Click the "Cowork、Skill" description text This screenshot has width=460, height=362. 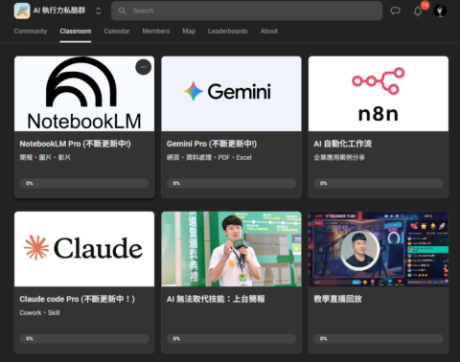click(39, 313)
